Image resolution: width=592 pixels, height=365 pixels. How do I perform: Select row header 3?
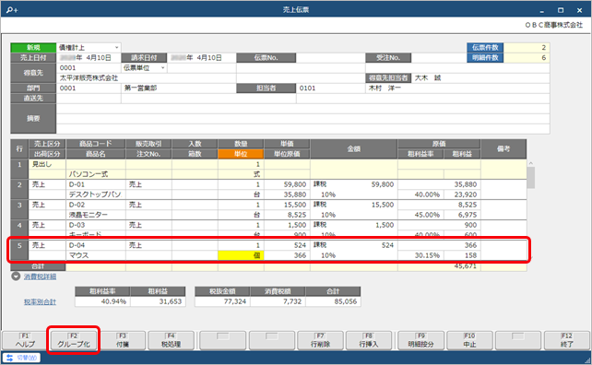(19, 210)
